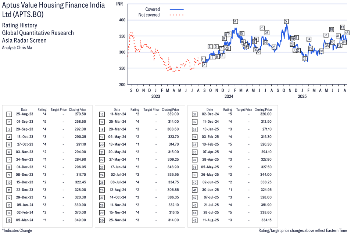Select chart marker 35 on the graph
351x233 pixels.
[x=310, y=48]
